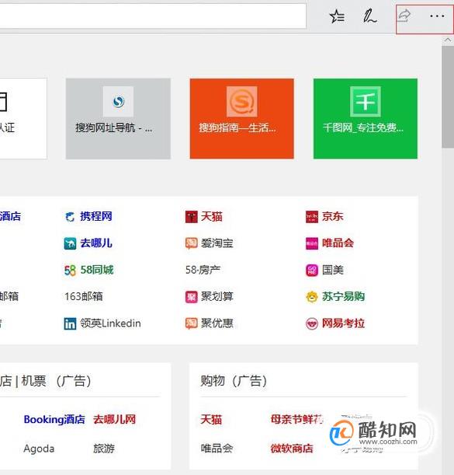The width and height of the screenshot is (454, 475).
Task: Open the 领英Linkedin link
Action: click(x=110, y=323)
